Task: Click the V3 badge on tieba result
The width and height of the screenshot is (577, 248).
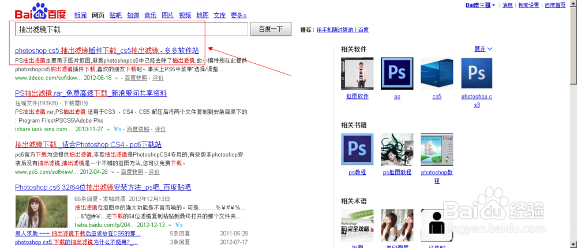Action: coord(179,224)
